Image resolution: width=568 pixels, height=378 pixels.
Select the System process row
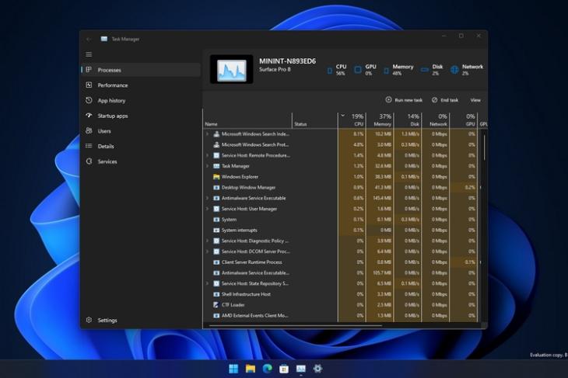click(x=341, y=220)
